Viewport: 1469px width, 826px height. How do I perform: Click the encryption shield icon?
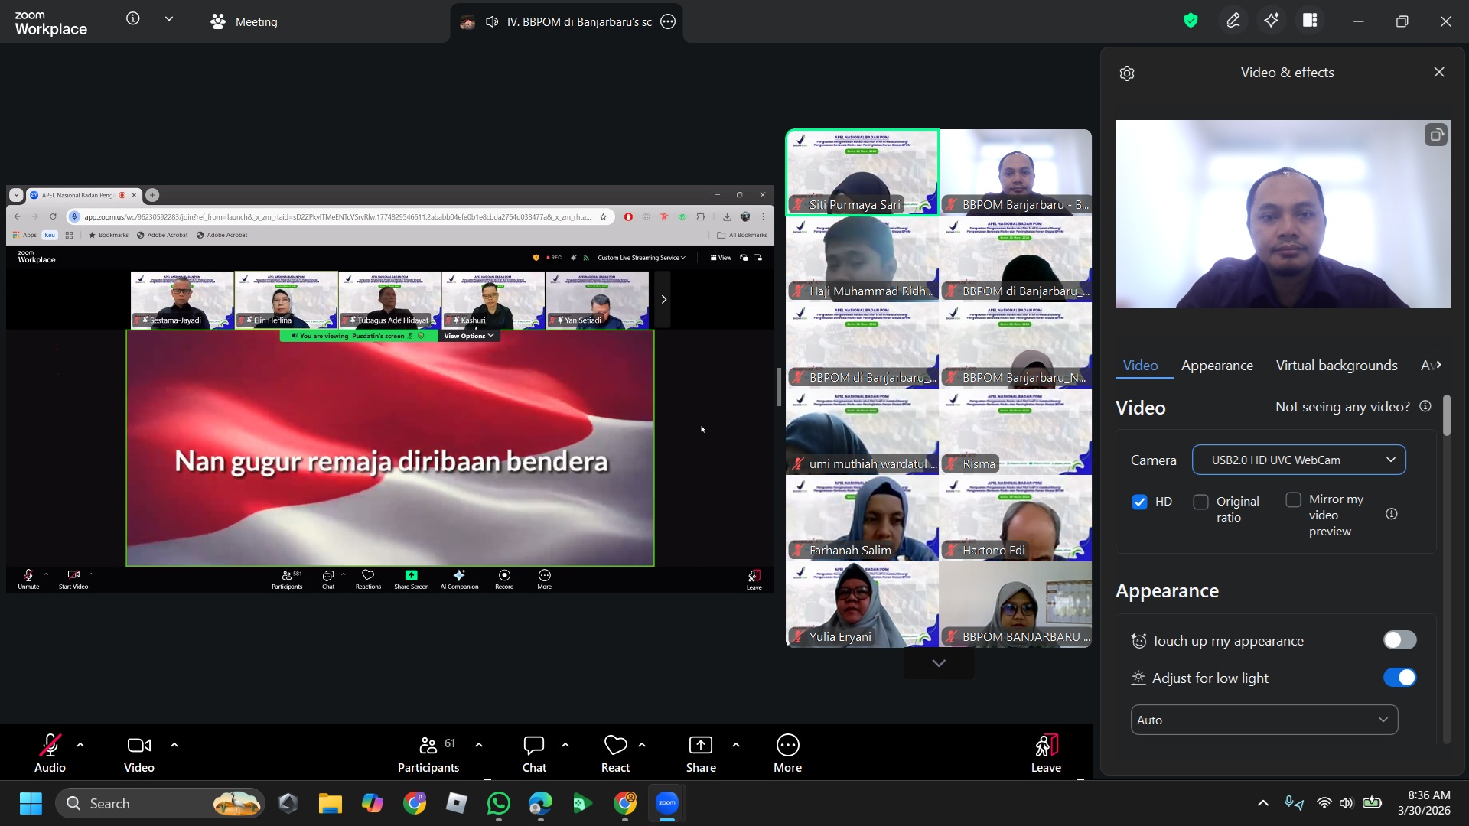tap(1191, 21)
